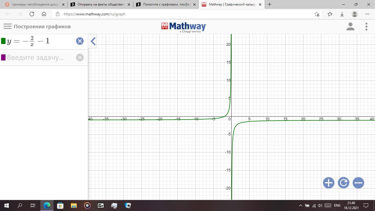Go to the browser home page
375x211 pixels.
point(44,14)
